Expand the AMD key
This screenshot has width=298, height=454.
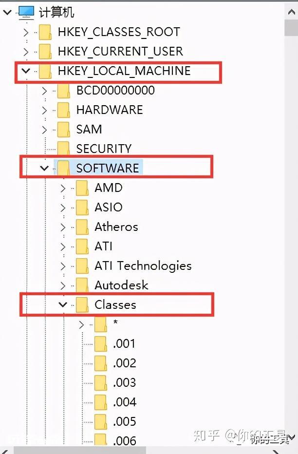click(63, 188)
